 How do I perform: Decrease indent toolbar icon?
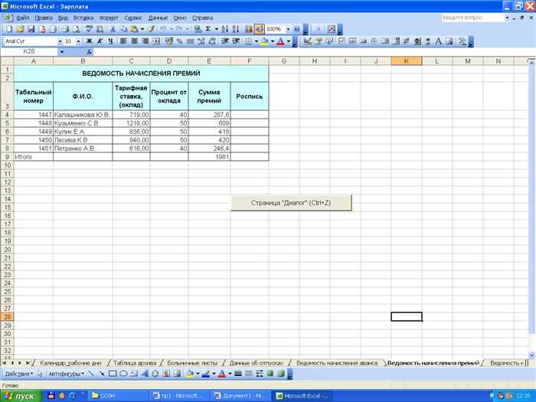coord(225,41)
